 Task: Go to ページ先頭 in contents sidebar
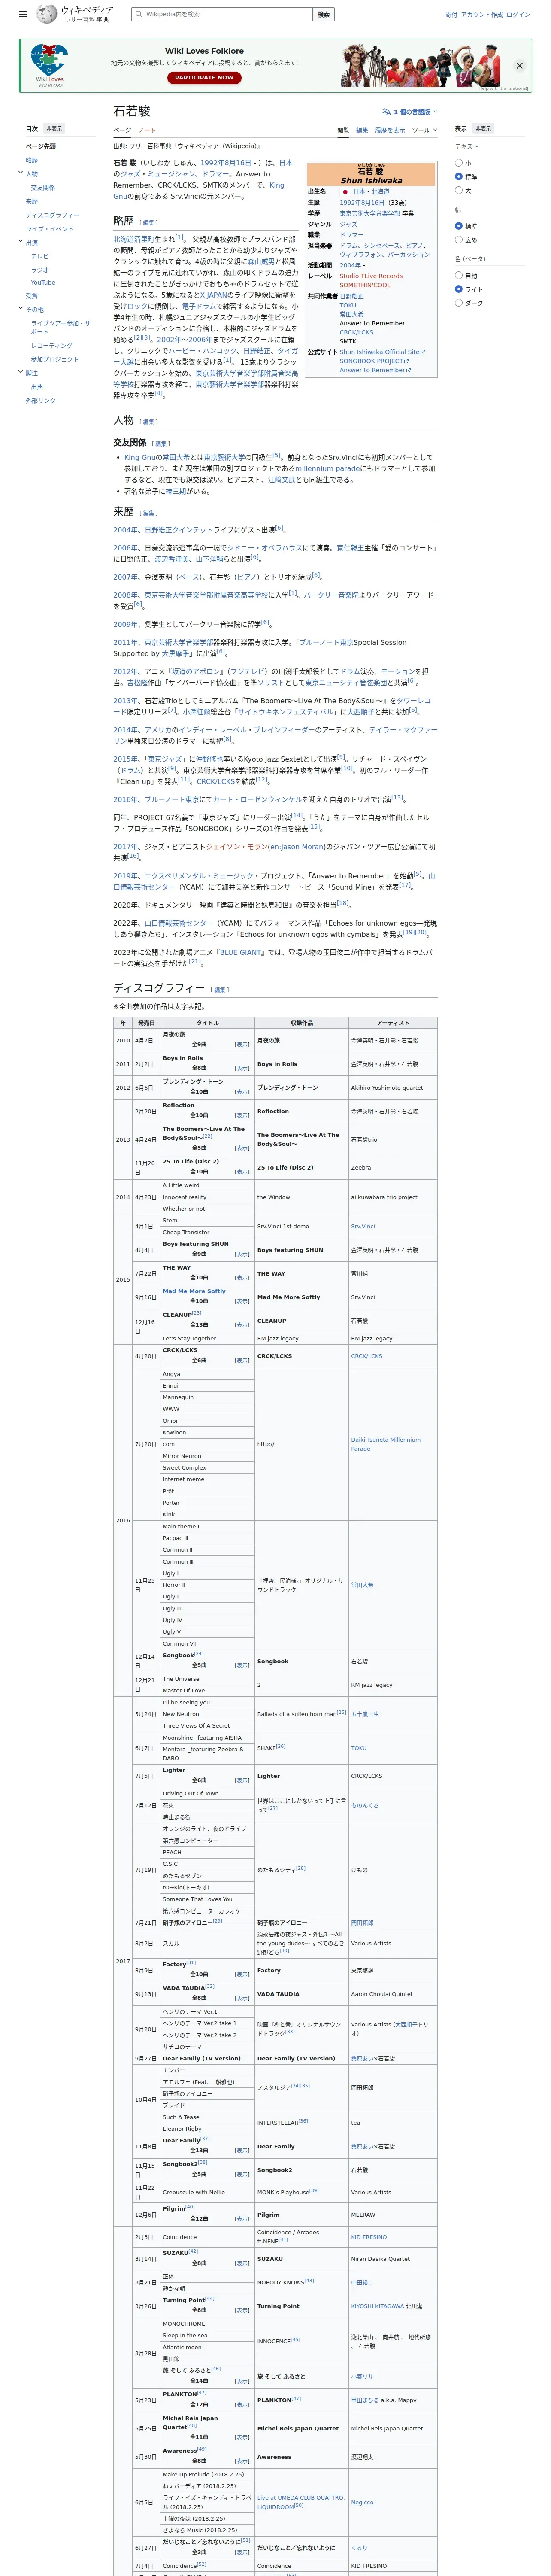click(x=41, y=146)
